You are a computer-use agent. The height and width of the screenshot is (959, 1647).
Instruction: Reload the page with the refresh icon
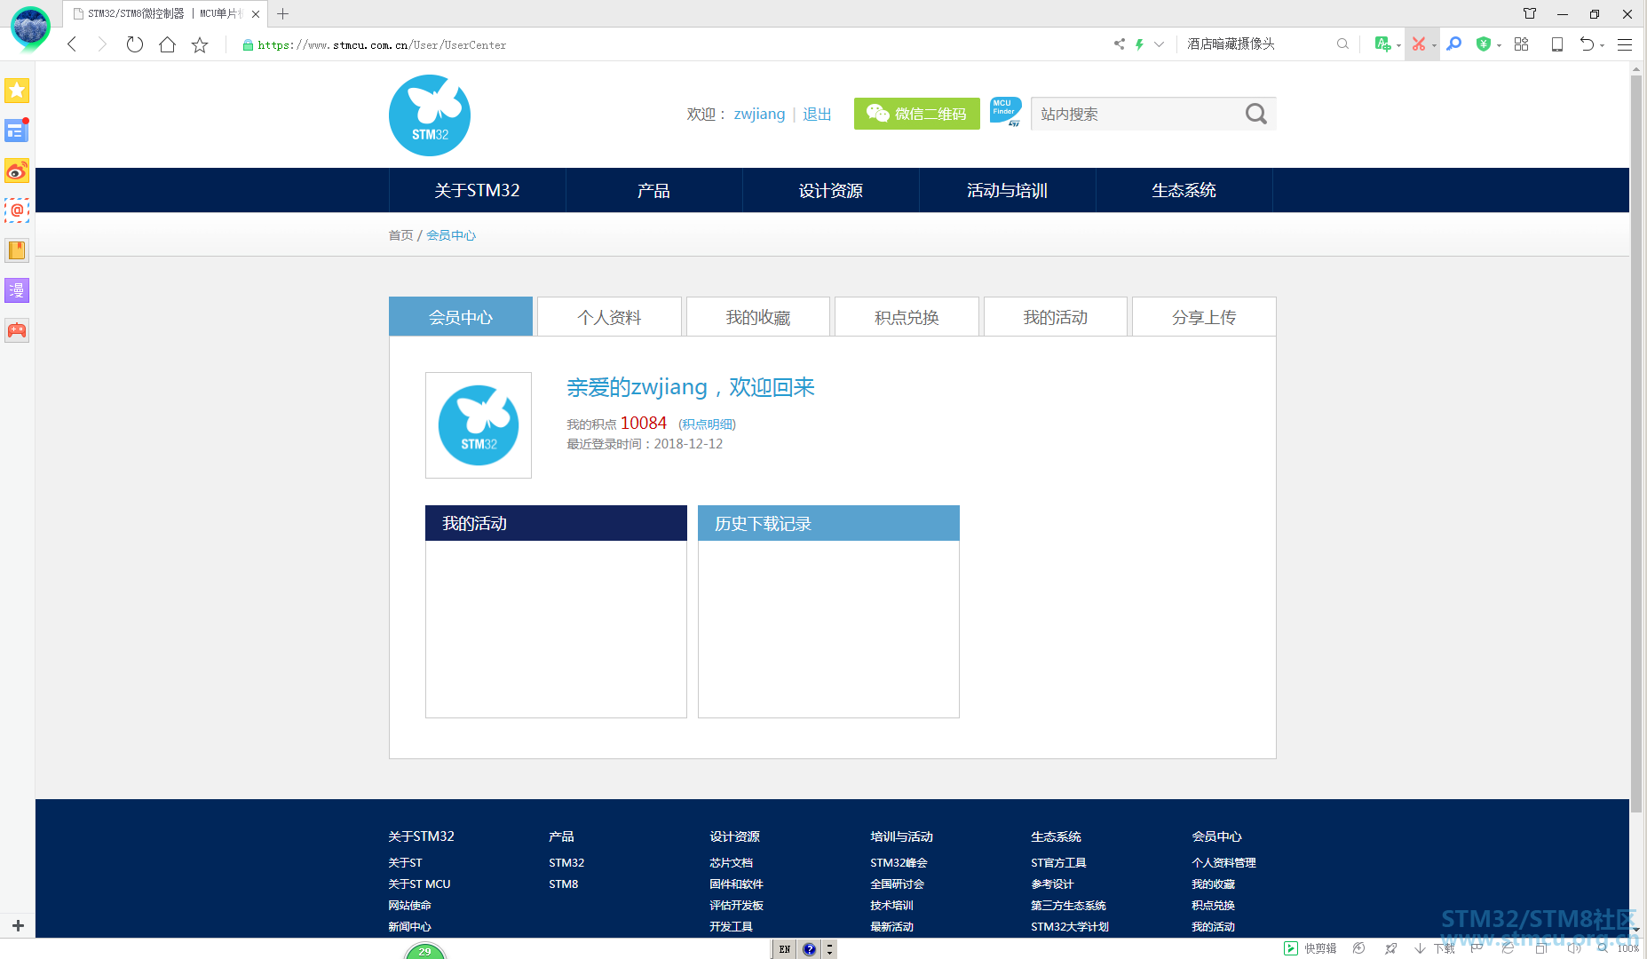[x=134, y=44]
